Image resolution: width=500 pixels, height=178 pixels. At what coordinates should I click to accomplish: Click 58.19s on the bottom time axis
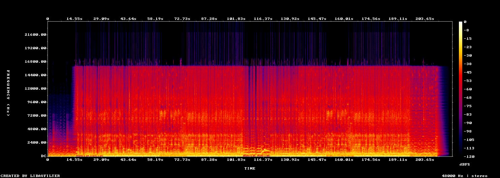click(155, 159)
